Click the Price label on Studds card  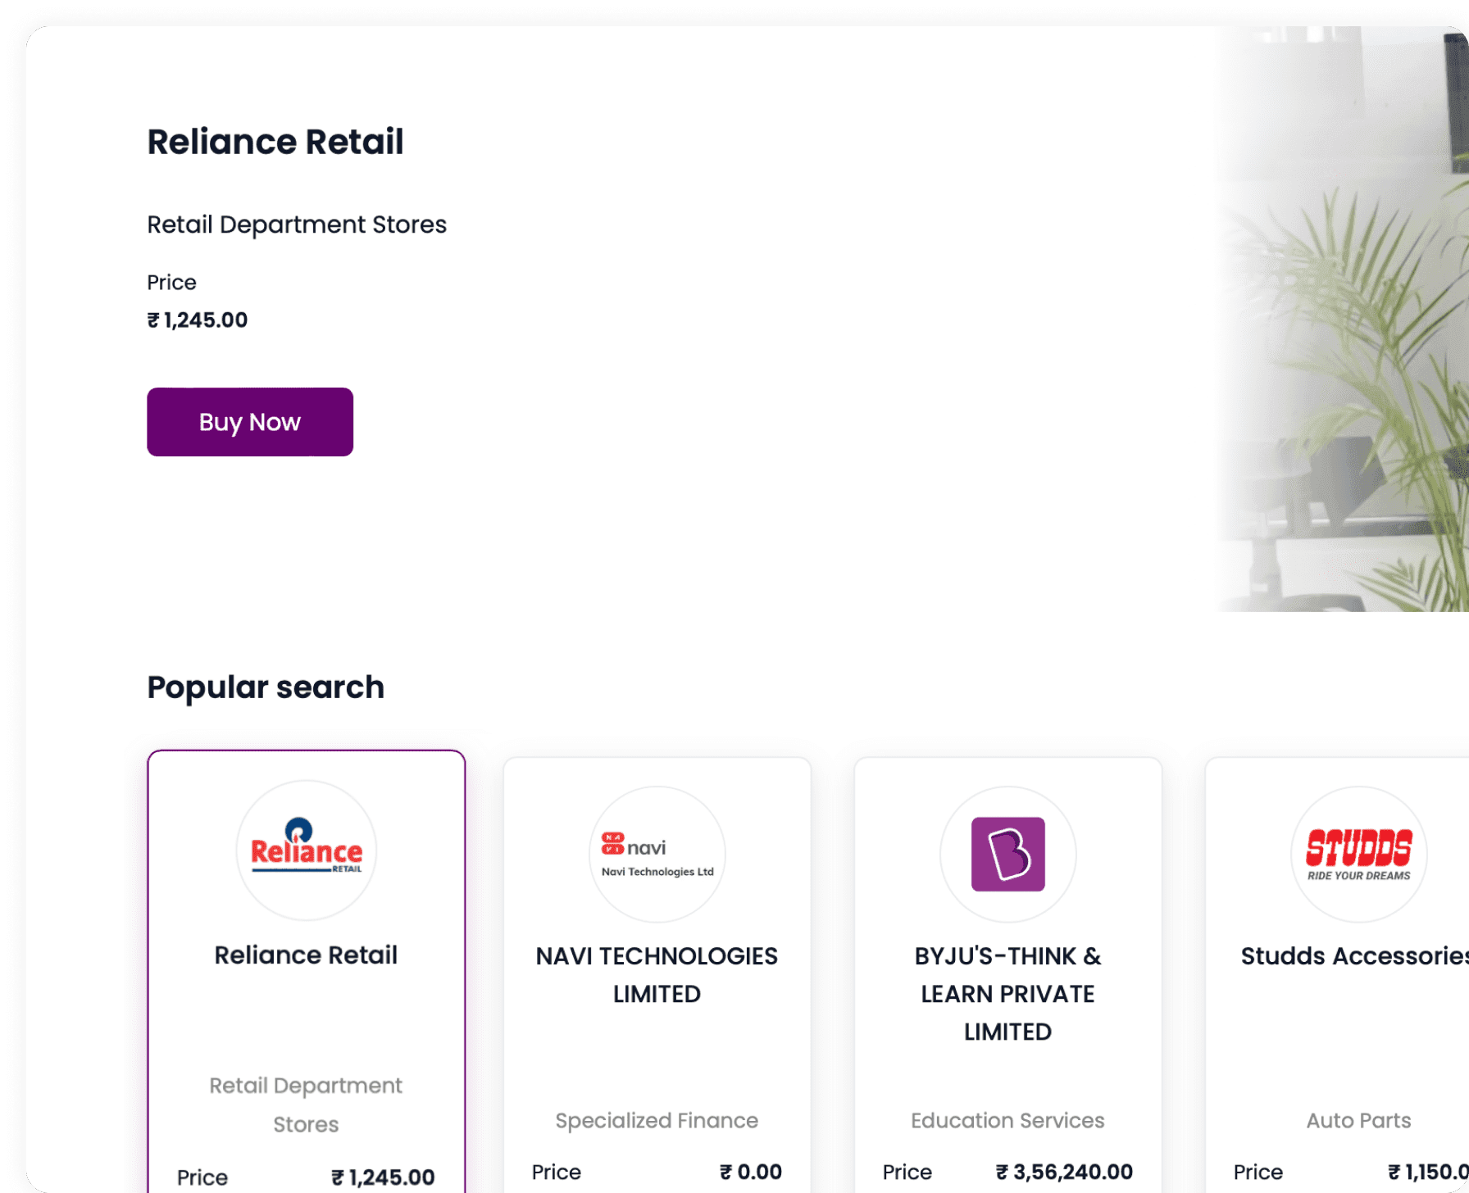1258,1173
